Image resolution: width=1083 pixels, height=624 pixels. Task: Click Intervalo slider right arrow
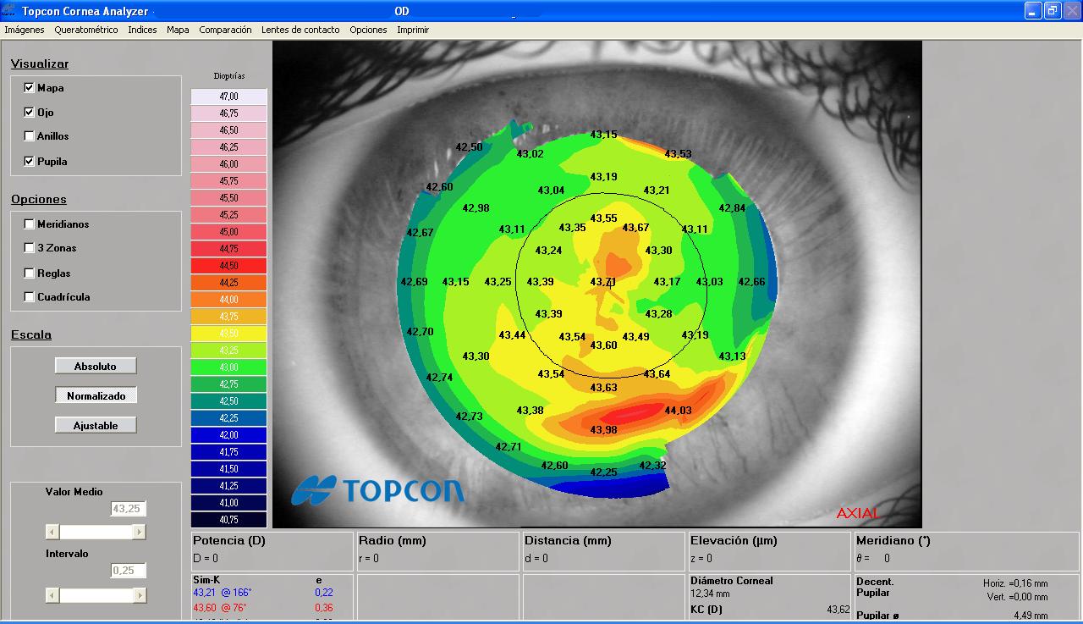[140, 595]
